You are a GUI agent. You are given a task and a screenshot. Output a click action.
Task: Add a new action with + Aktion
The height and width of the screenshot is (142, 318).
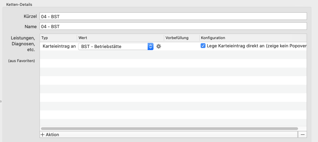tap(50, 134)
